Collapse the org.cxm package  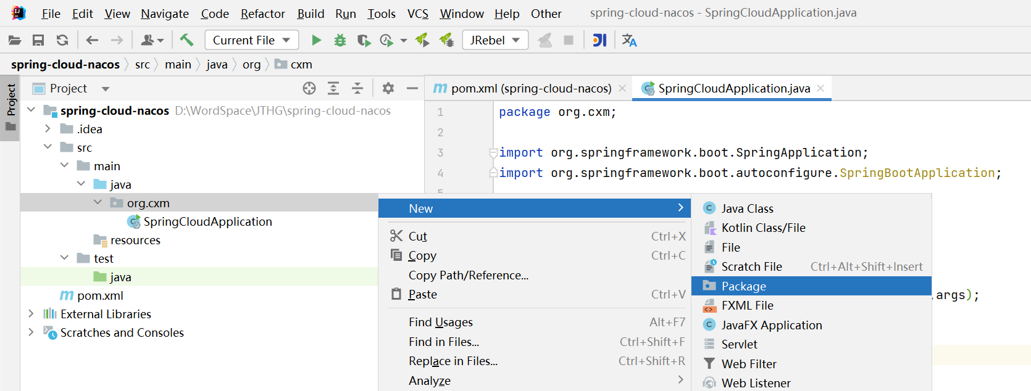(98, 202)
